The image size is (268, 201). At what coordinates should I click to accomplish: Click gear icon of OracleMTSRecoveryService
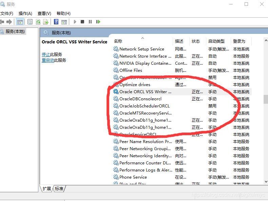tap(116, 113)
